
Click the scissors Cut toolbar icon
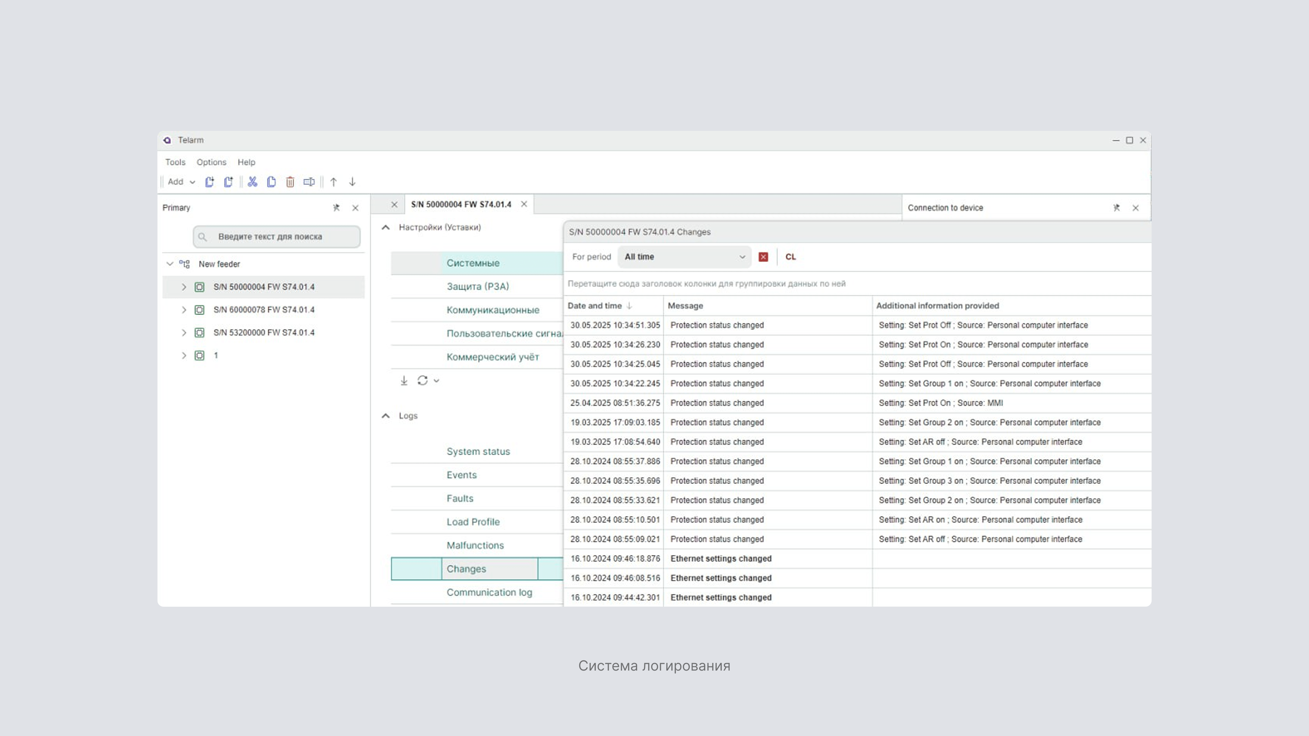pyautogui.click(x=252, y=182)
